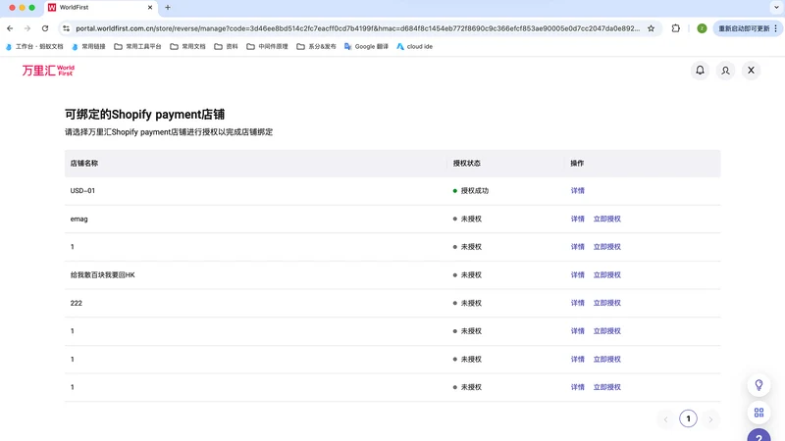
Task: Click 立即授权 for store 222
Action: point(606,303)
